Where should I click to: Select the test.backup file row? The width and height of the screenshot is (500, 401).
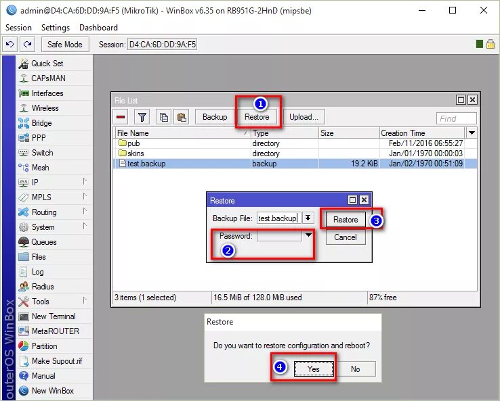(x=295, y=164)
